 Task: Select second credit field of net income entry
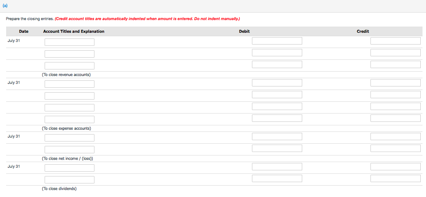pos(395,149)
